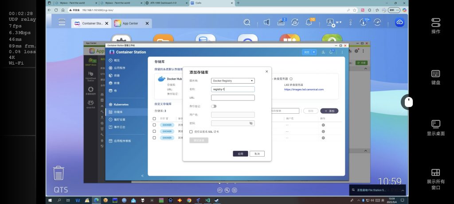
Task: Open the QTS external devices sync icon
Action: 295,22
